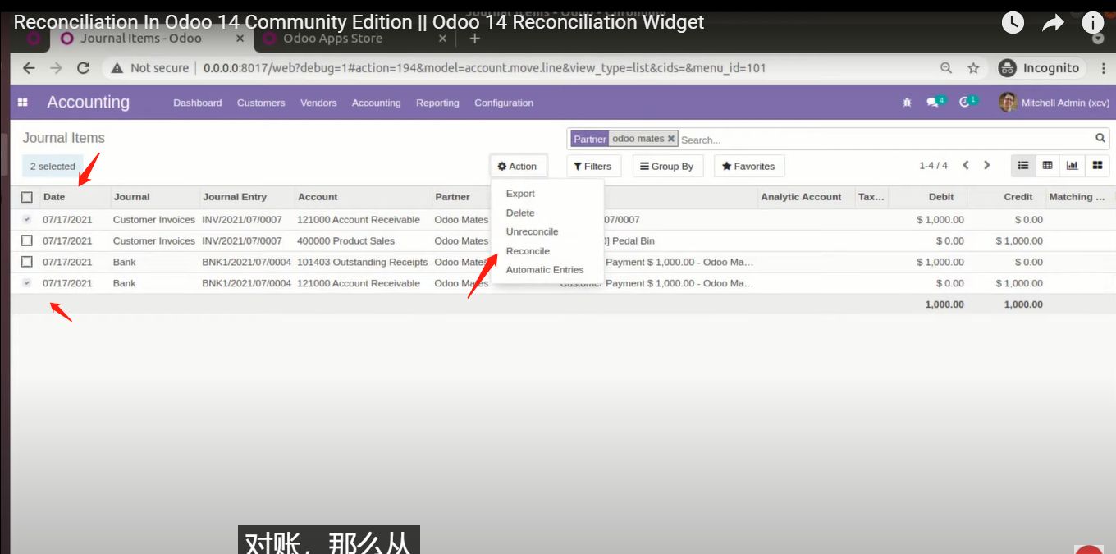Sort by the Debit column header
This screenshot has height=554, width=1116.
941,197
